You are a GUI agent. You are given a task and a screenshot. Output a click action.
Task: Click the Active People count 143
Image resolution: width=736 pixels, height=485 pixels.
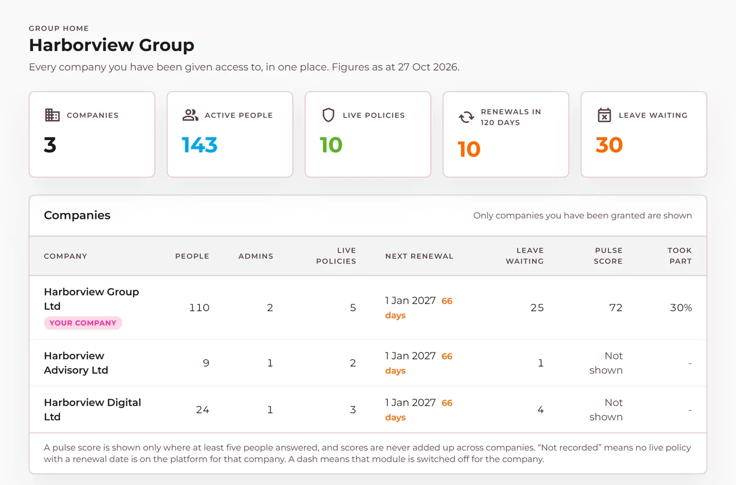tap(199, 145)
